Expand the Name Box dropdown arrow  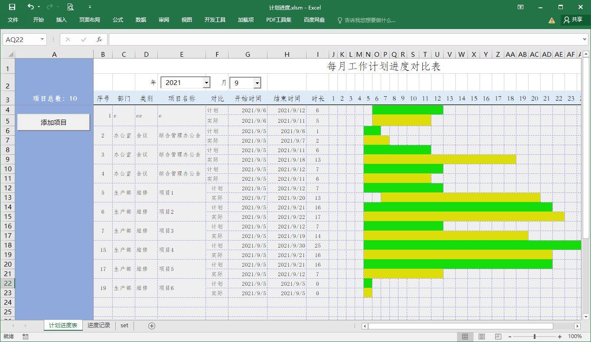42,39
